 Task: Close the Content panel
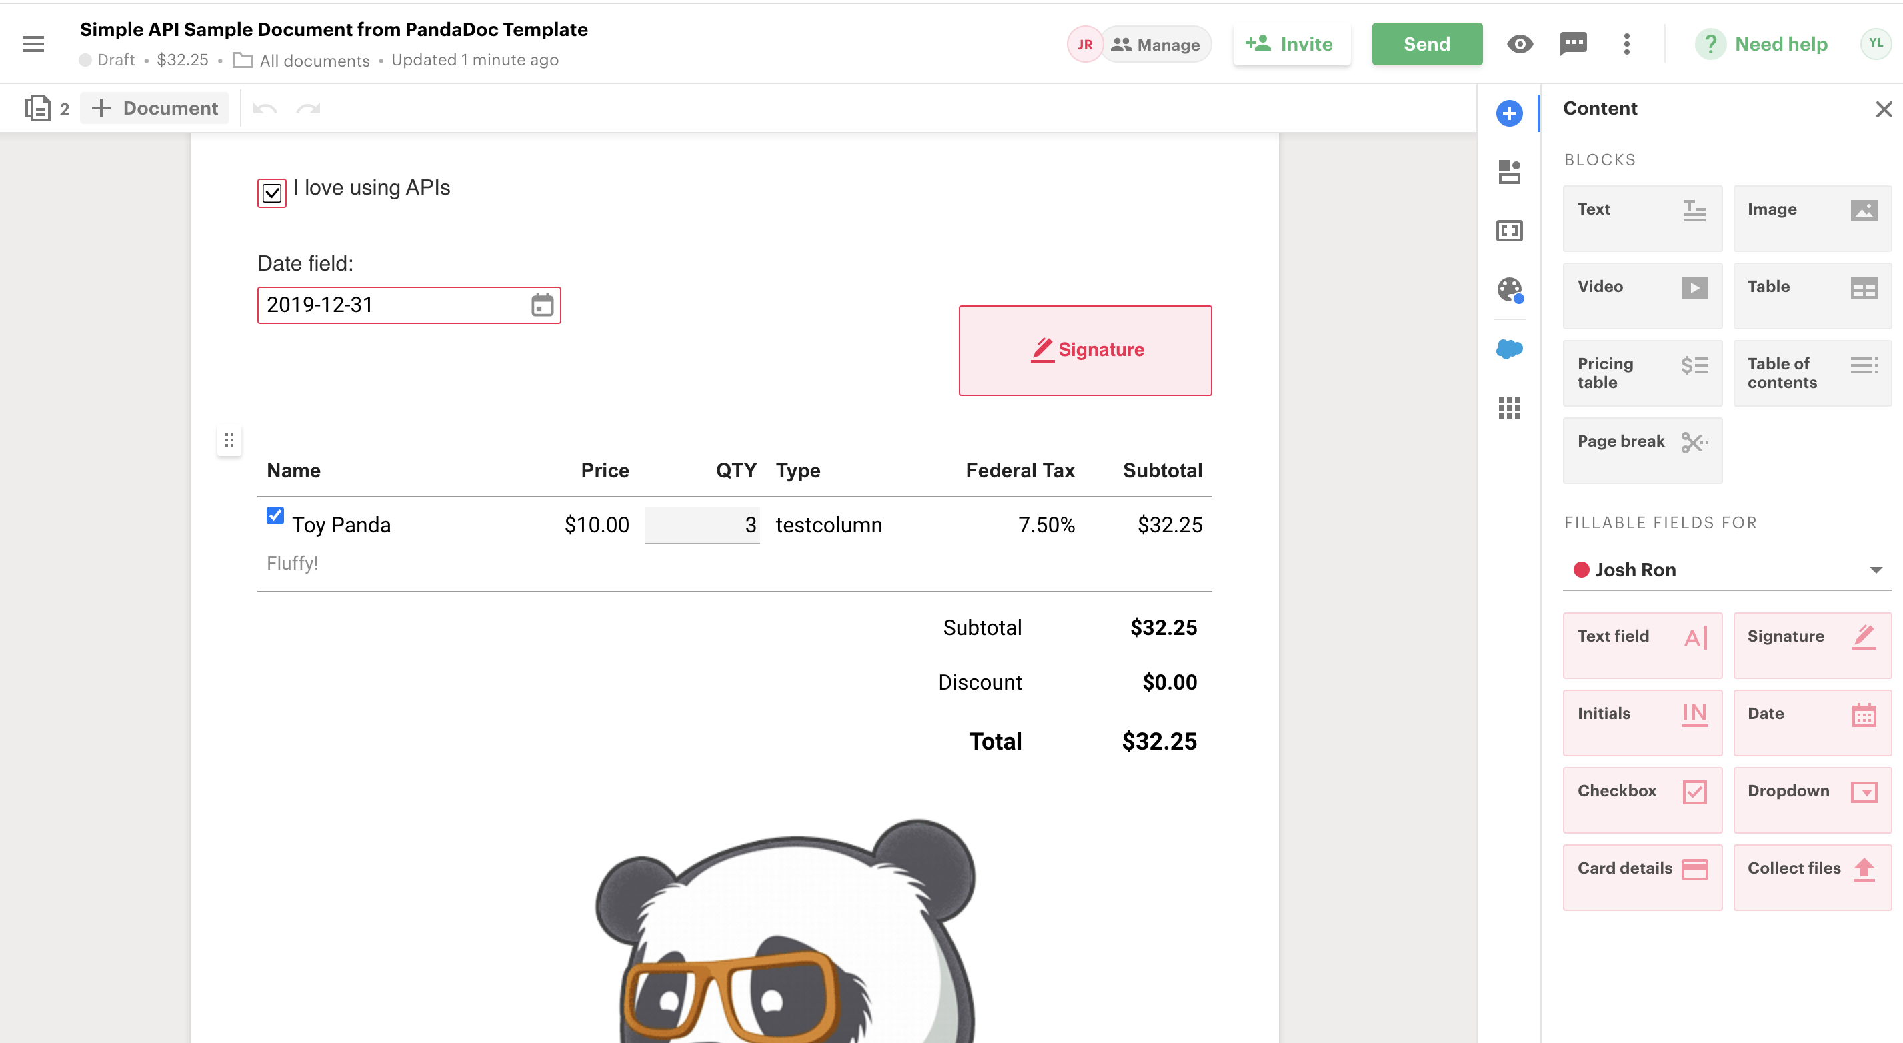(x=1883, y=109)
